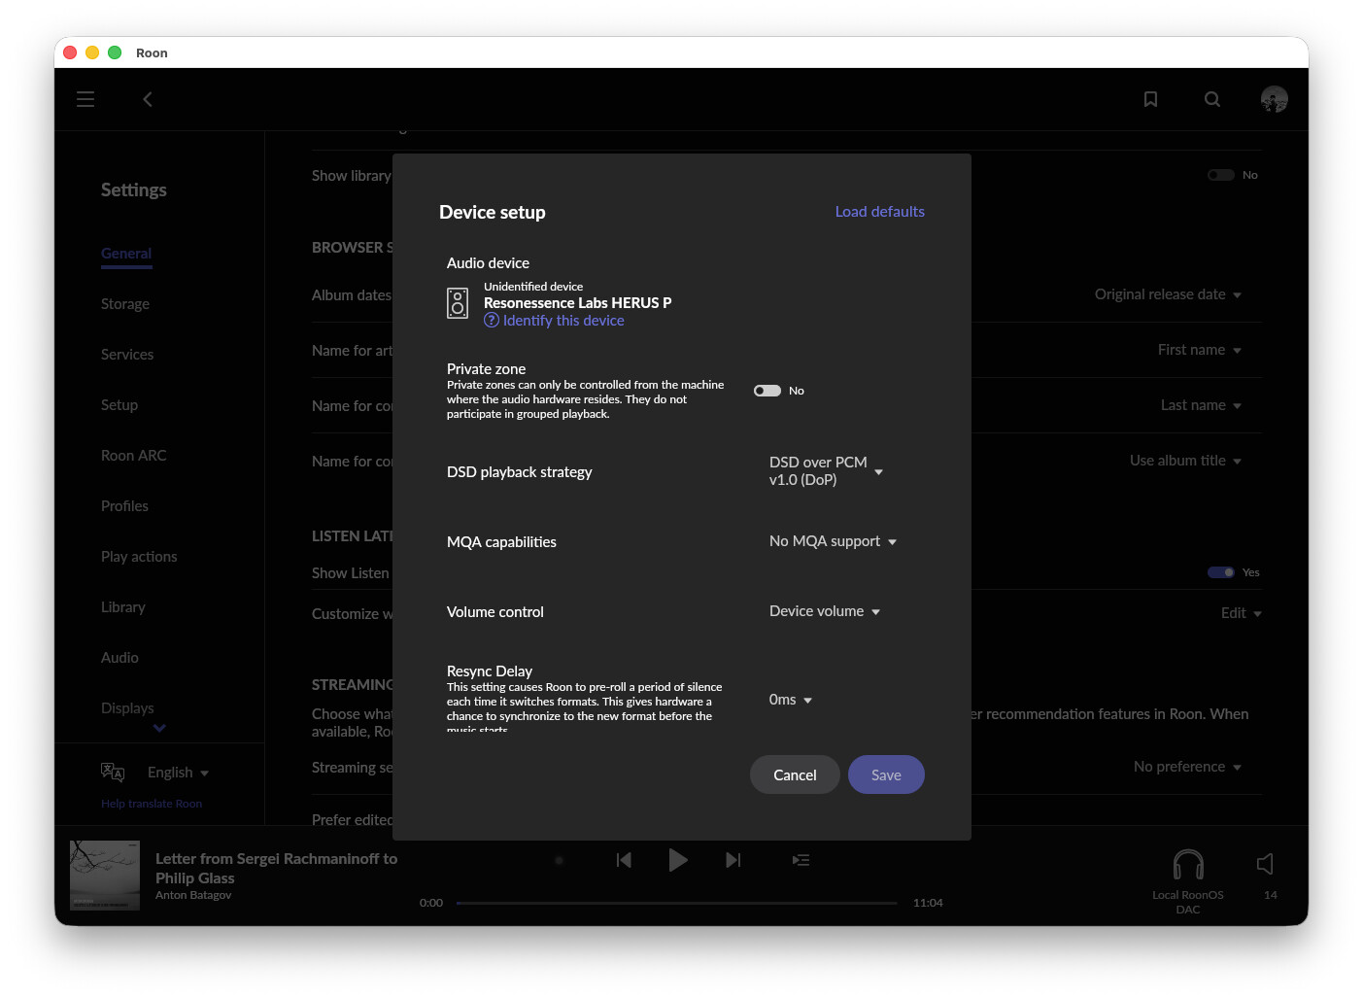Toggle the Show library switch
1363x998 pixels.
(x=1221, y=175)
